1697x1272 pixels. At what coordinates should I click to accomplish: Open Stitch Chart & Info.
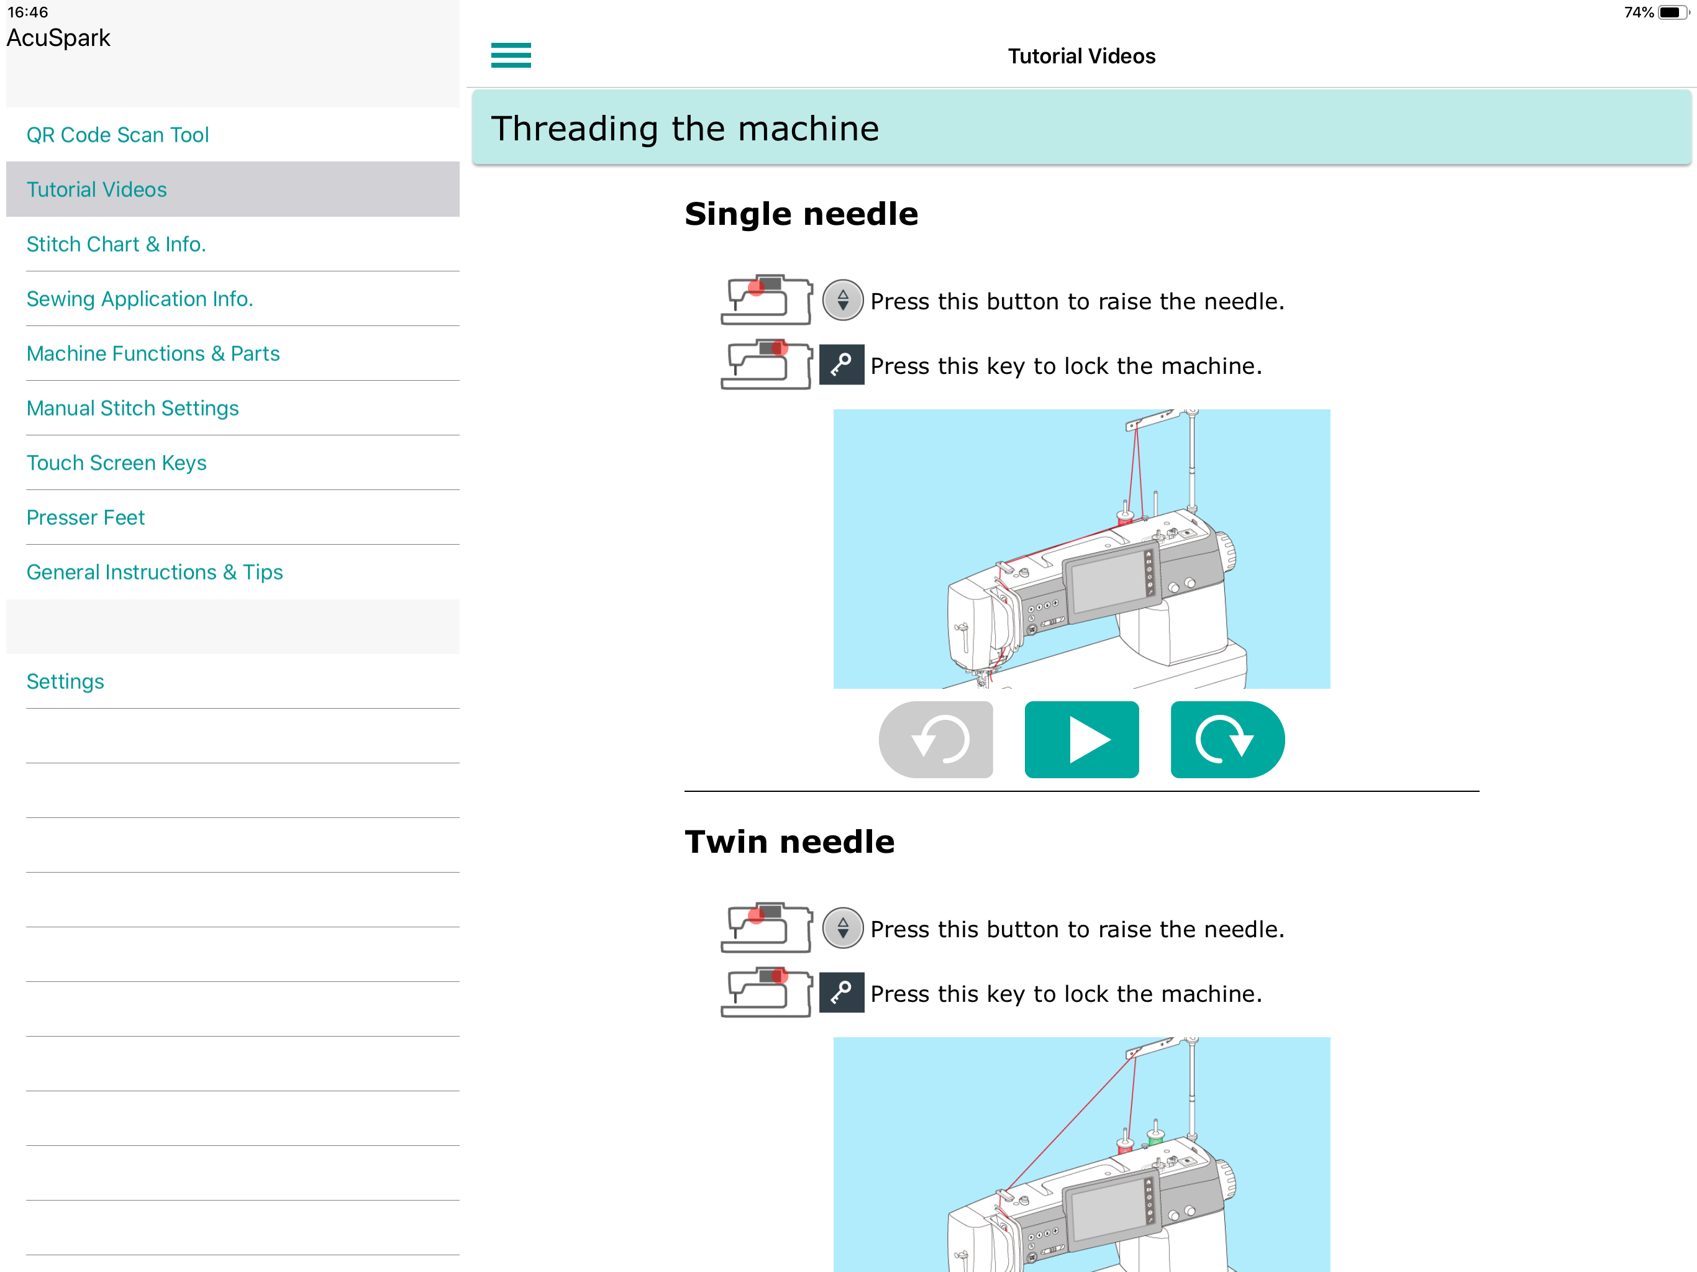(232, 244)
